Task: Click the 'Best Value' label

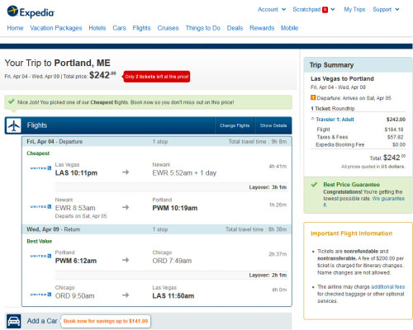Action: click(x=40, y=242)
